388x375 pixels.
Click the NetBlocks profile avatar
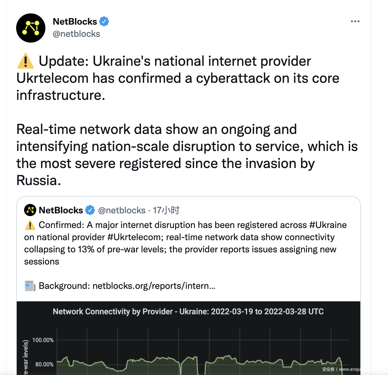pos(31,28)
